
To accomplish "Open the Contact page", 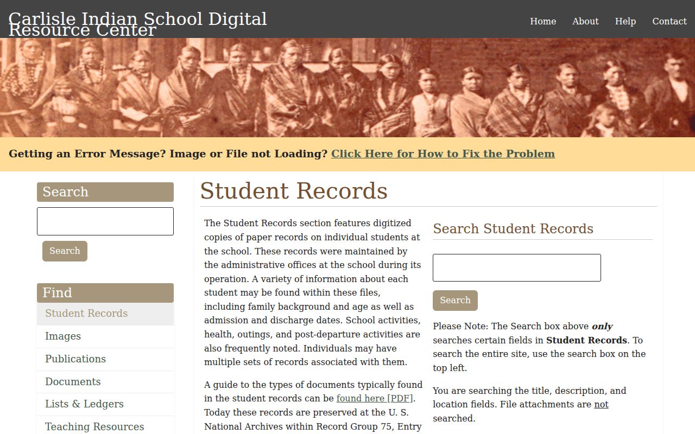I will click(669, 21).
